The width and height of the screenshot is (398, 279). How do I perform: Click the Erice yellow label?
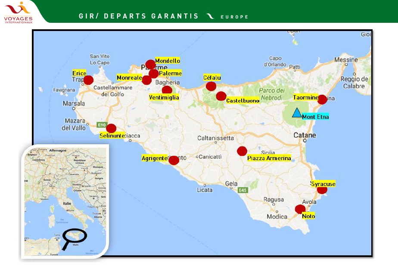tap(79, 73)
